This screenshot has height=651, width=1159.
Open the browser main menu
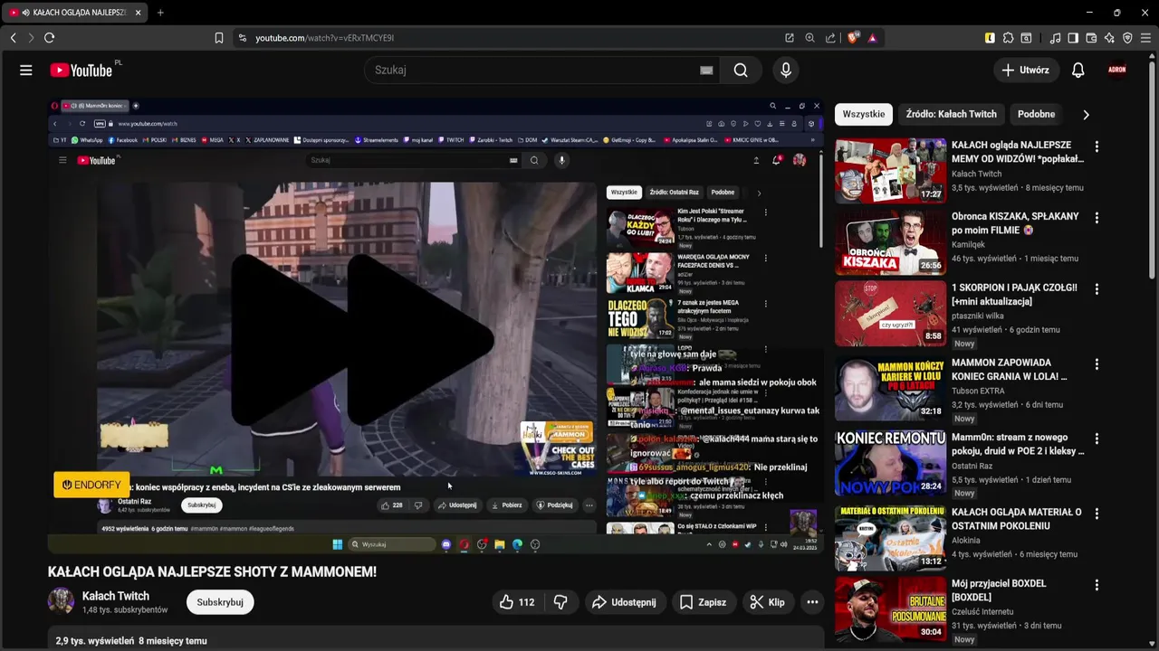1145,38
